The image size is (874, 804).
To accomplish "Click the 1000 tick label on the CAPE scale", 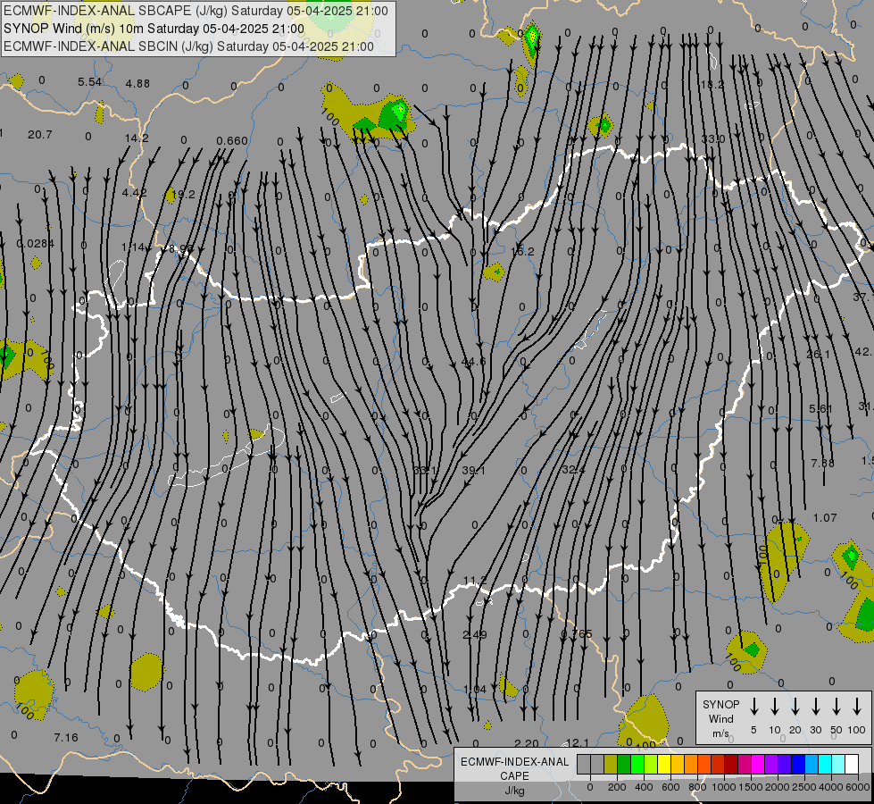I will tap(723, 787).
